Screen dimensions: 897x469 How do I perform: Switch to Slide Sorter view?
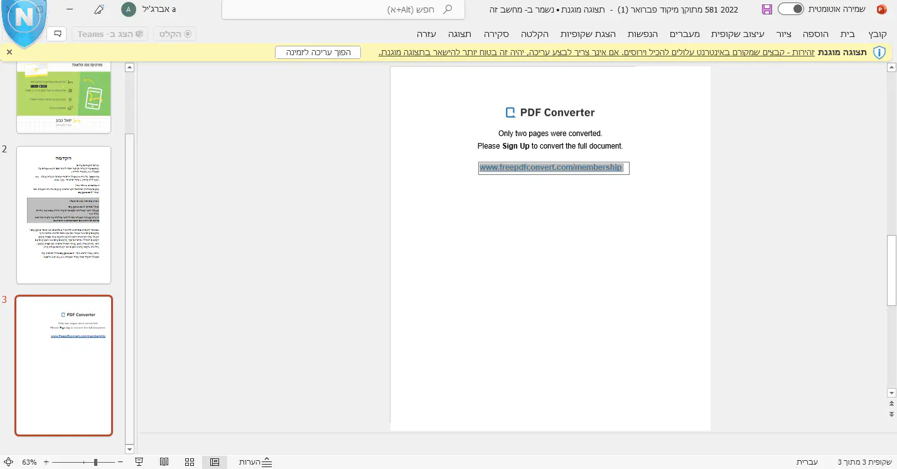pyautogui.click(x=190, y=462)
